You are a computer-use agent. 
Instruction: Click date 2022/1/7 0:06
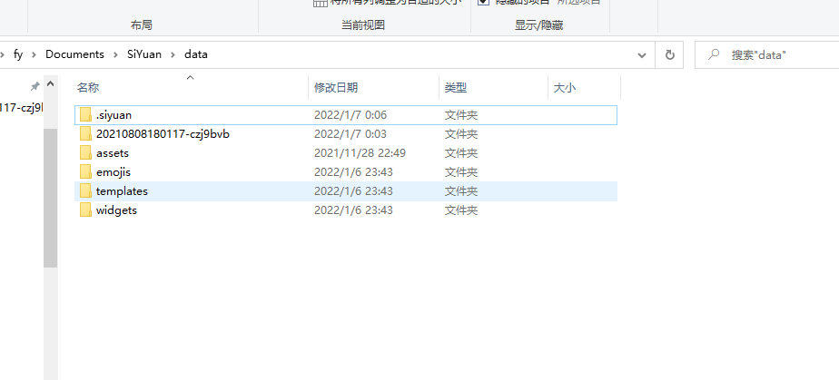[x=350, y=115]
